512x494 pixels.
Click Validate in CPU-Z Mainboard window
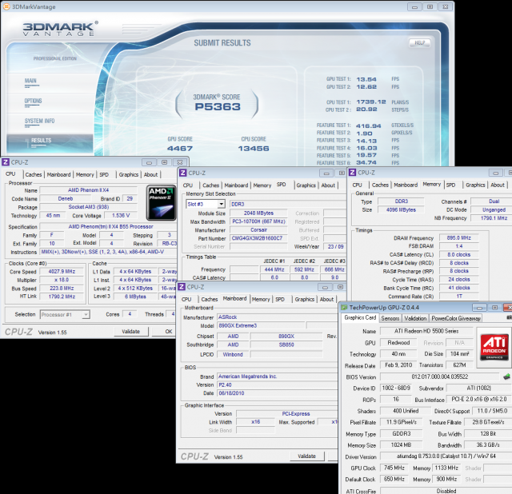tap(307, 456)
